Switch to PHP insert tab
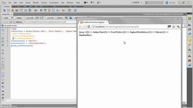 pyautogui.click(x=28, y=7)
